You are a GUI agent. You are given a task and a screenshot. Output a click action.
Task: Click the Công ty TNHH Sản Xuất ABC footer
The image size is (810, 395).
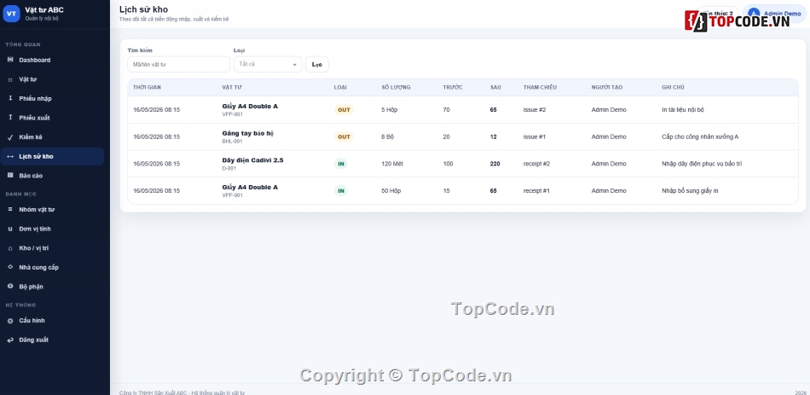point(182,393)
